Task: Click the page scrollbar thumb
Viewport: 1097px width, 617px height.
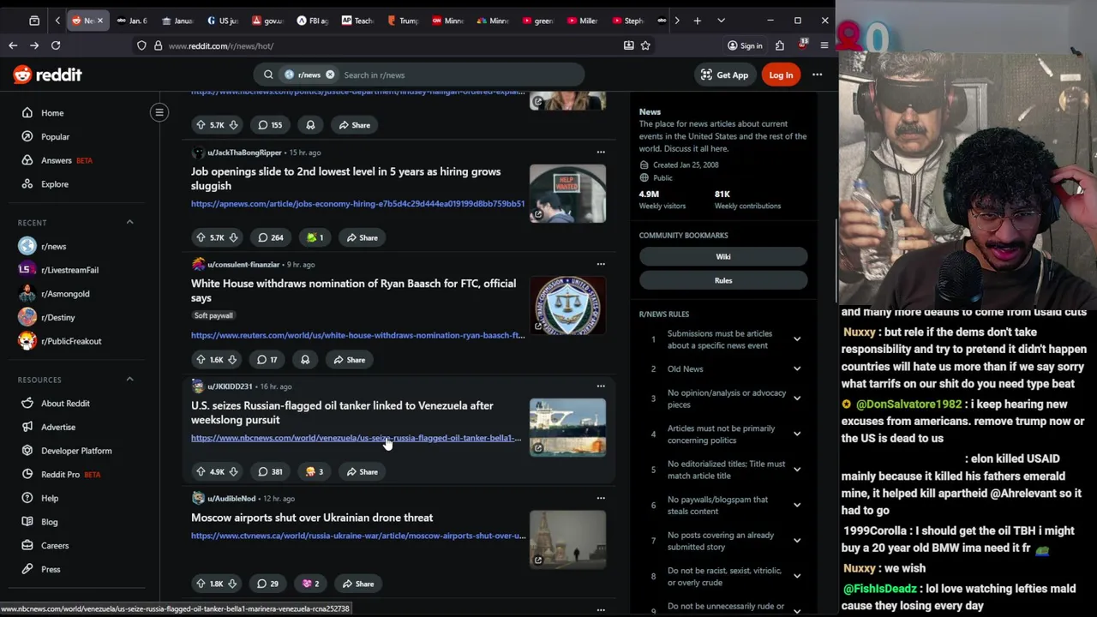Action: (836, 261)
